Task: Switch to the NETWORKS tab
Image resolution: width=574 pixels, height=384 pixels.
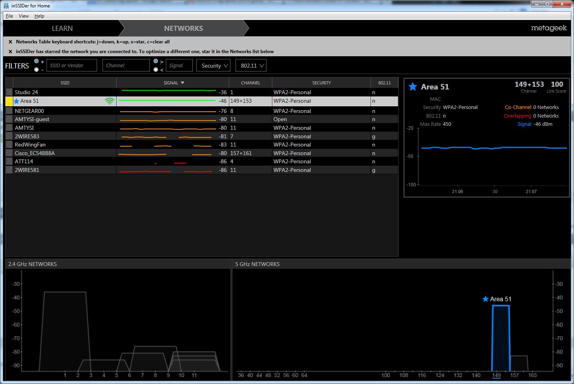Action: point(184,29)
